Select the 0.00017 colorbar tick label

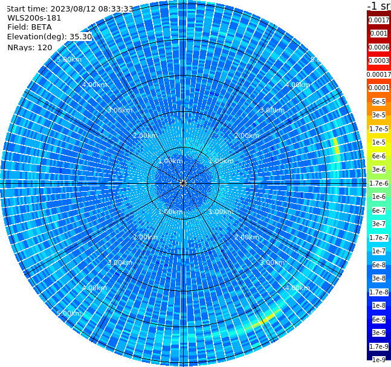379,74
